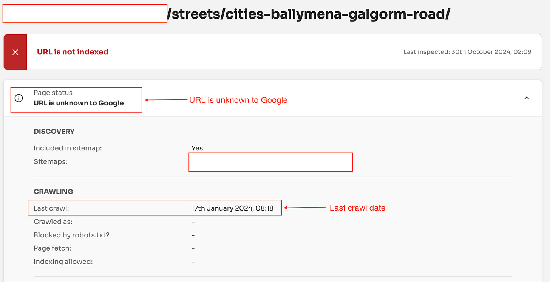
Task: Click the info icon beside Page status
Action: pyautogui.click(x=19, y=98)
